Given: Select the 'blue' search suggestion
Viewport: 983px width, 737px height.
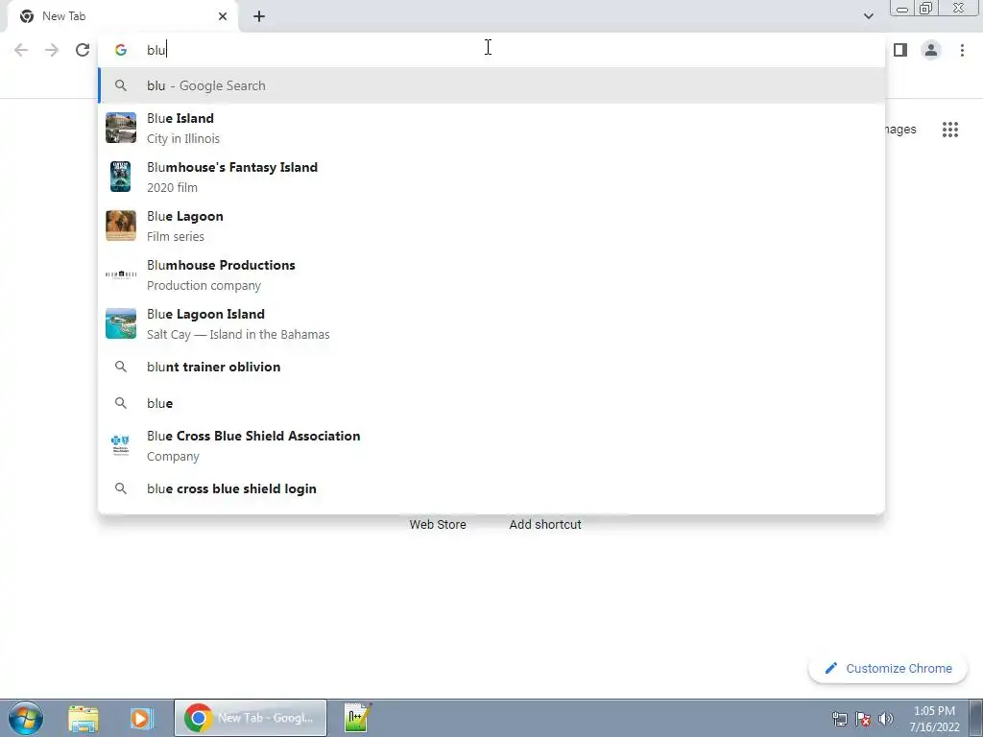Looking at the screenshot, I should (491, 403).
